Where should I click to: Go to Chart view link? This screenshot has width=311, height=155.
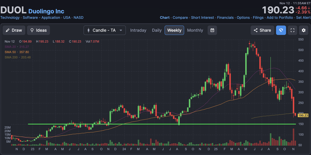point(165,18)
